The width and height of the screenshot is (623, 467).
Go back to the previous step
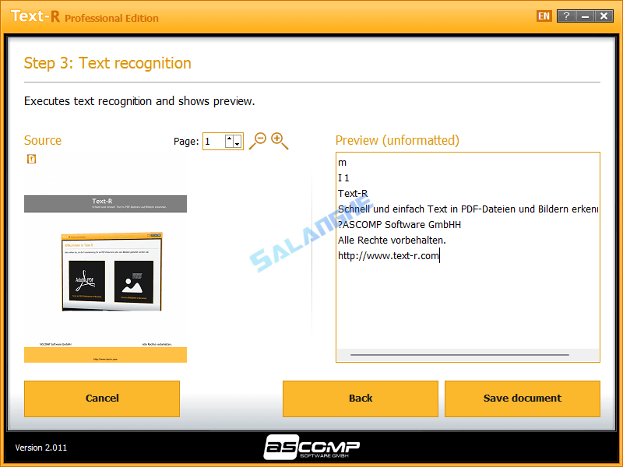[361, 398]
